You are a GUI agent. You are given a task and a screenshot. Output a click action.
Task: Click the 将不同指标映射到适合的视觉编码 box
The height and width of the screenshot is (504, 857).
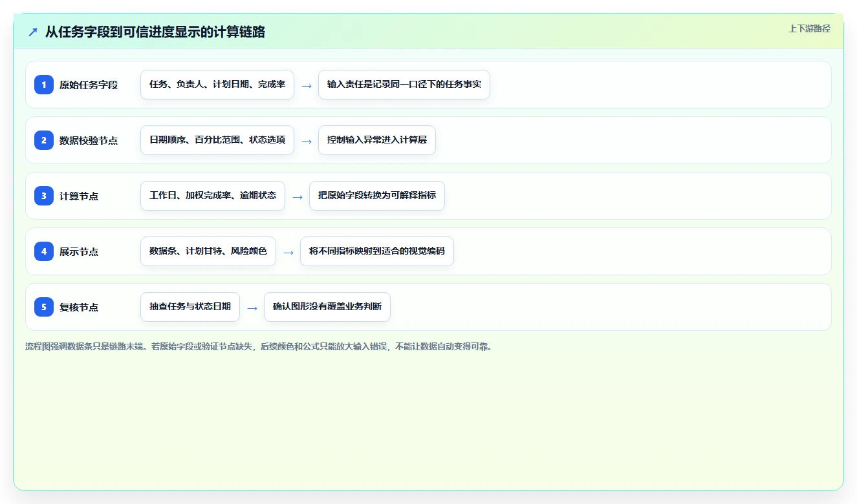(377, 251)
